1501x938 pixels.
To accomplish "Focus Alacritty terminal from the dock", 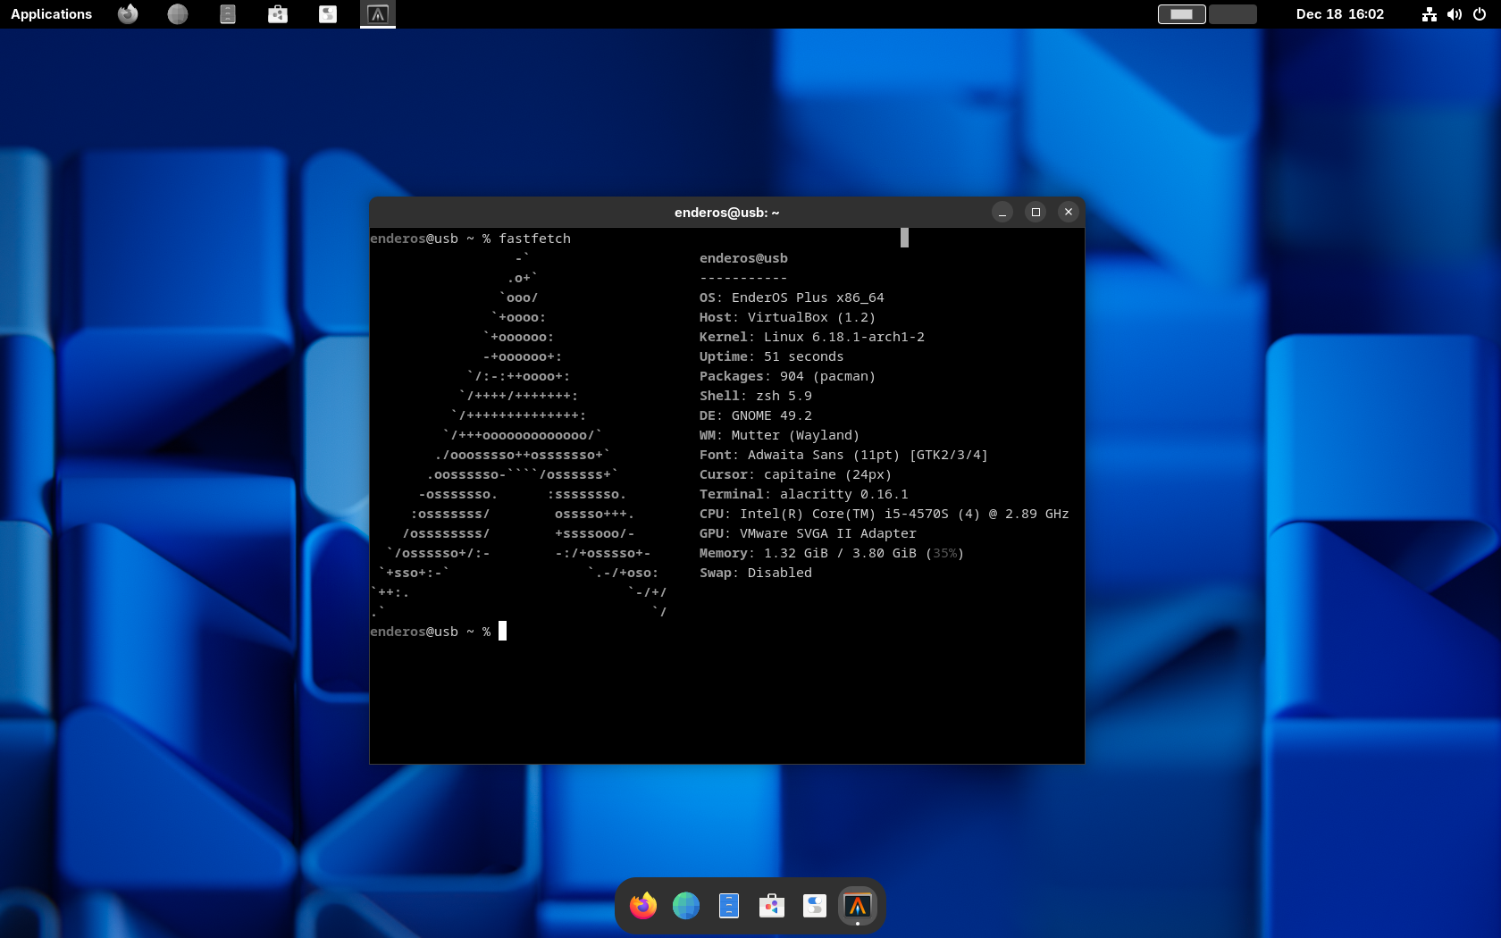I will coord(858,906).
